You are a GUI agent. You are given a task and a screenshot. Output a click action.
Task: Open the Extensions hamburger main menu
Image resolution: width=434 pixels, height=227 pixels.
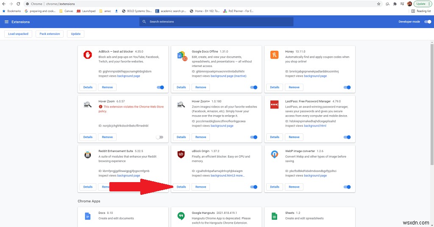pos(7,22)
